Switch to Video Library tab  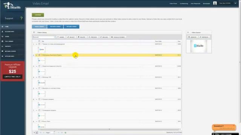39,27
